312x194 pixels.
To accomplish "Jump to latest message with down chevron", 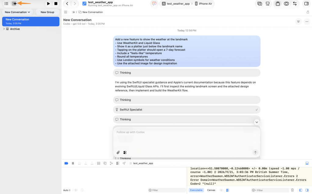I will click(x=257, y=122).
